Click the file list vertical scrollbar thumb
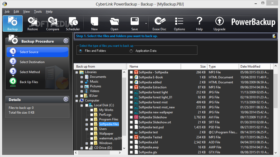The height and width of the screenshot is (157, 280). (x=276, y=91)
